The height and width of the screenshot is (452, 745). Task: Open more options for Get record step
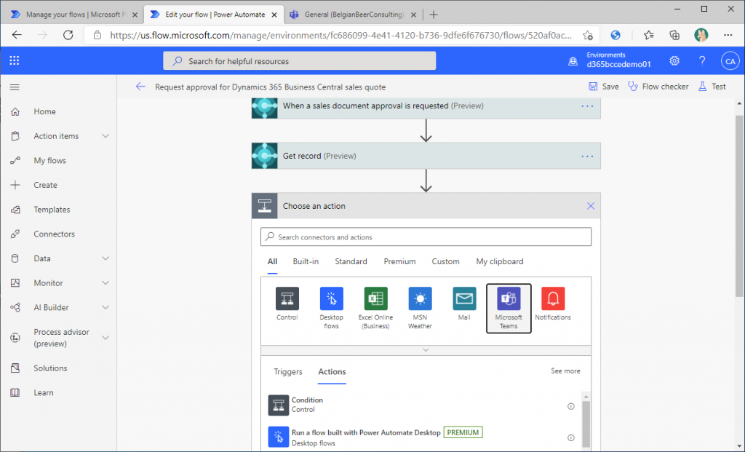587,156
